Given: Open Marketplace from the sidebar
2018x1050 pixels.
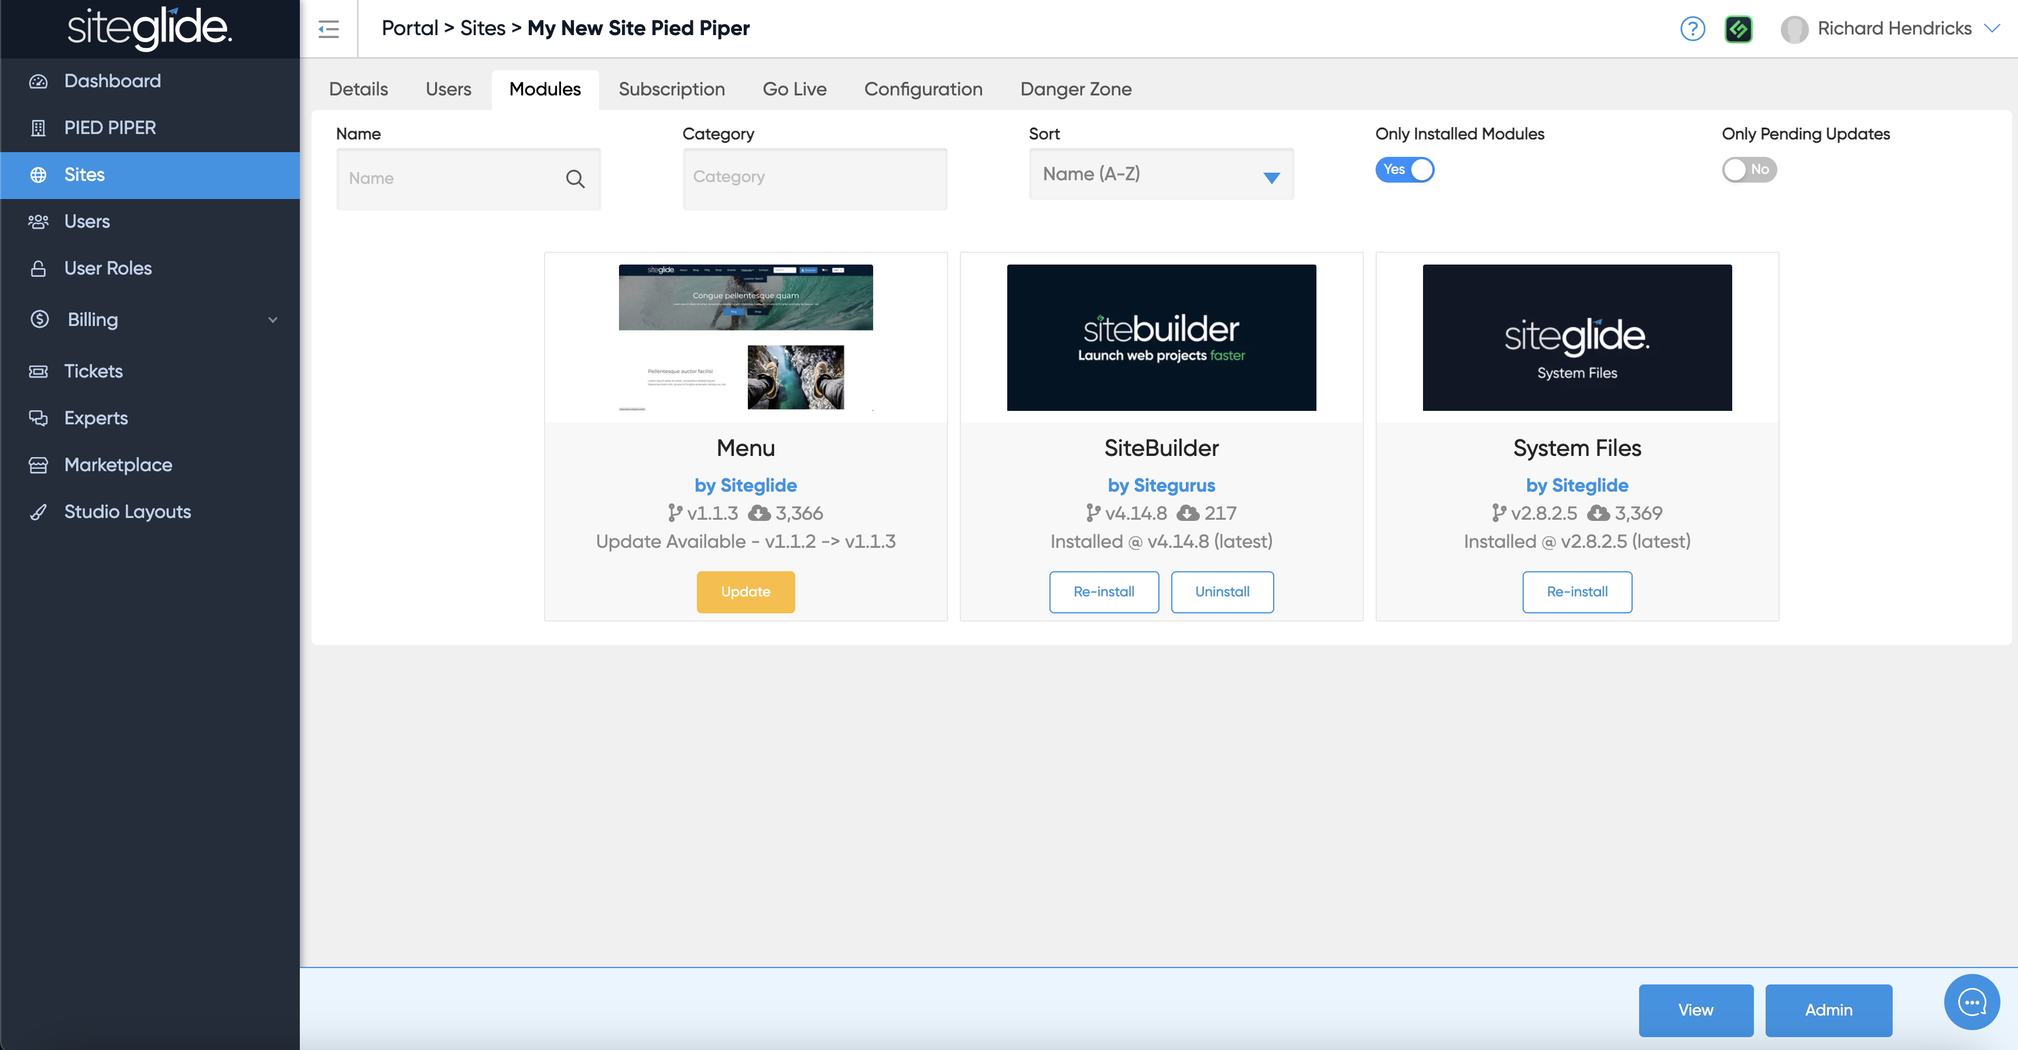Looking at the screenshot, I should coord(118,464).
